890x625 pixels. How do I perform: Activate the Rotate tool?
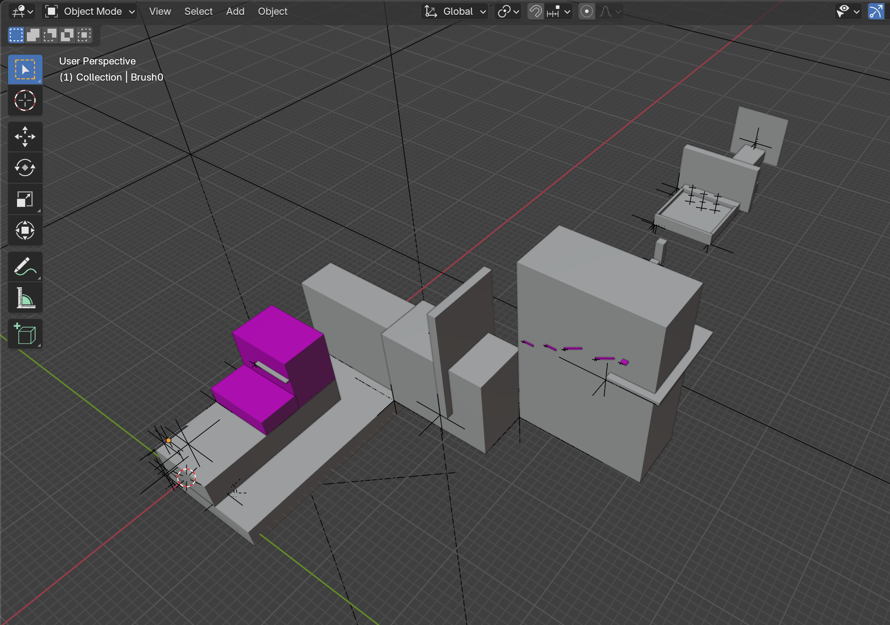(x=25, y=168)
